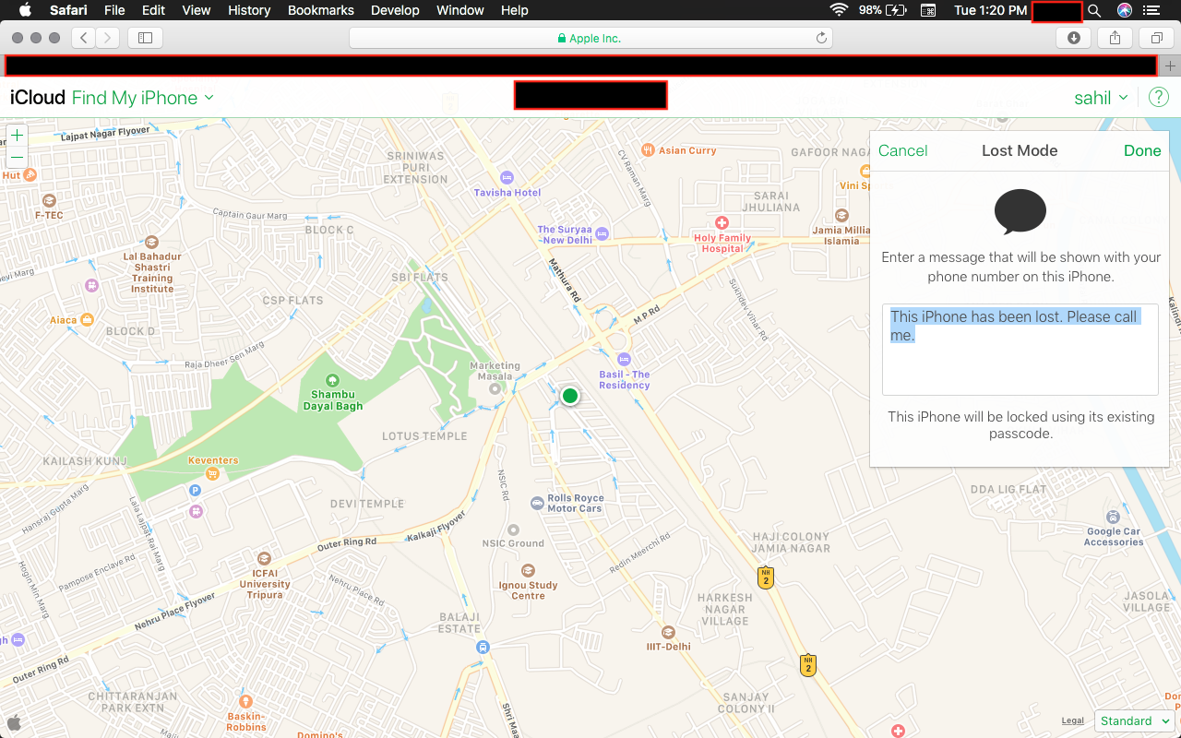Open Spotlight search icon

1094,10
